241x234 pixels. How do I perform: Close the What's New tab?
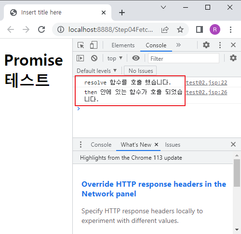coord(156,144)
